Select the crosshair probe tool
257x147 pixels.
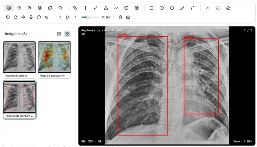pos(126,8)
